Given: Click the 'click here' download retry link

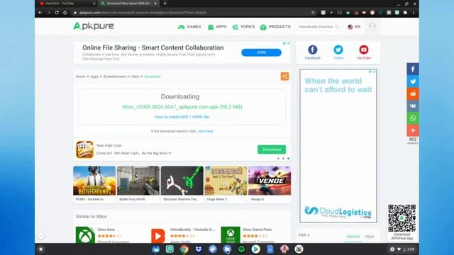Looking at the screenshot, I should click(x=205, y=131).
